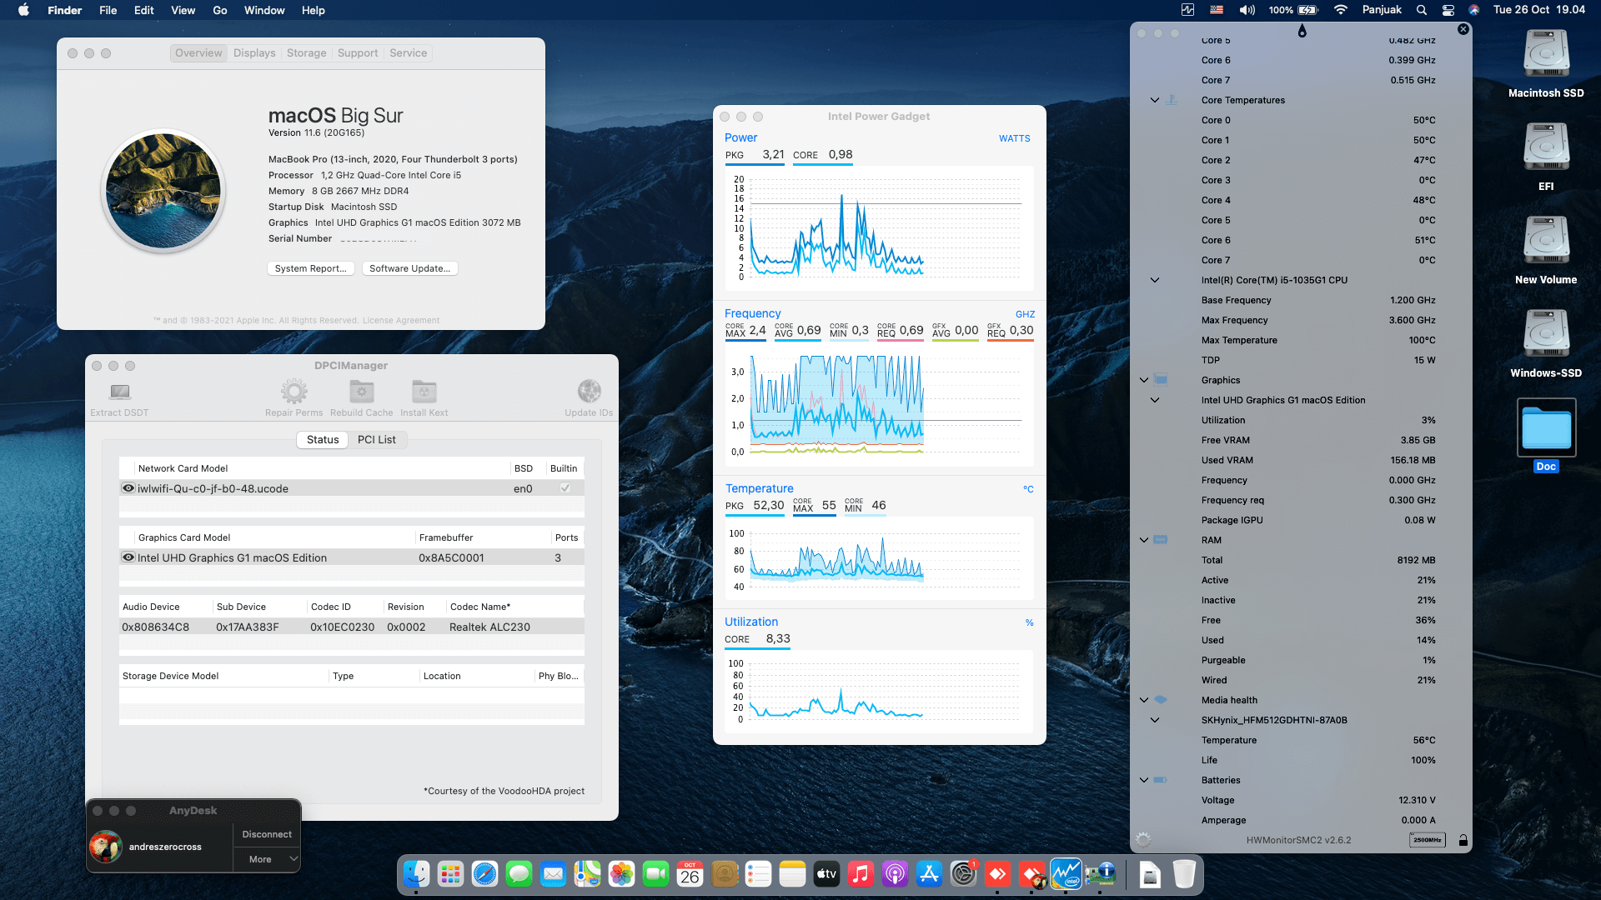
Task: Select New Volume drive icon on desktop
Action: 1546,241
